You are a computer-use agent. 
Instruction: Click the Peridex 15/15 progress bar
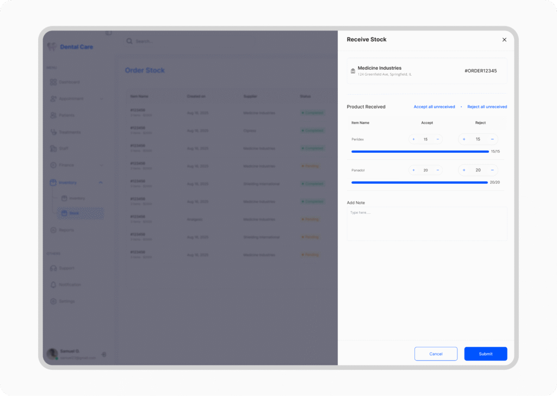tap(420, 152)
